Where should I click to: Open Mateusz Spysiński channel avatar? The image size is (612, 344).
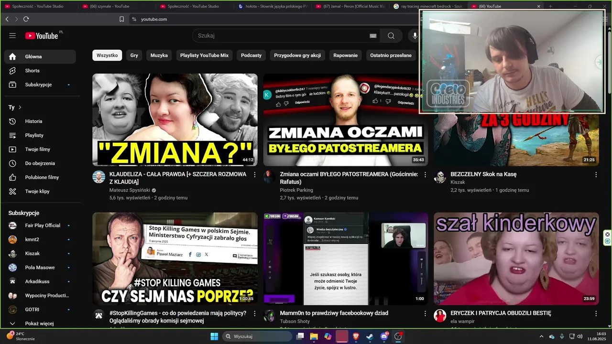pos(98,177)
